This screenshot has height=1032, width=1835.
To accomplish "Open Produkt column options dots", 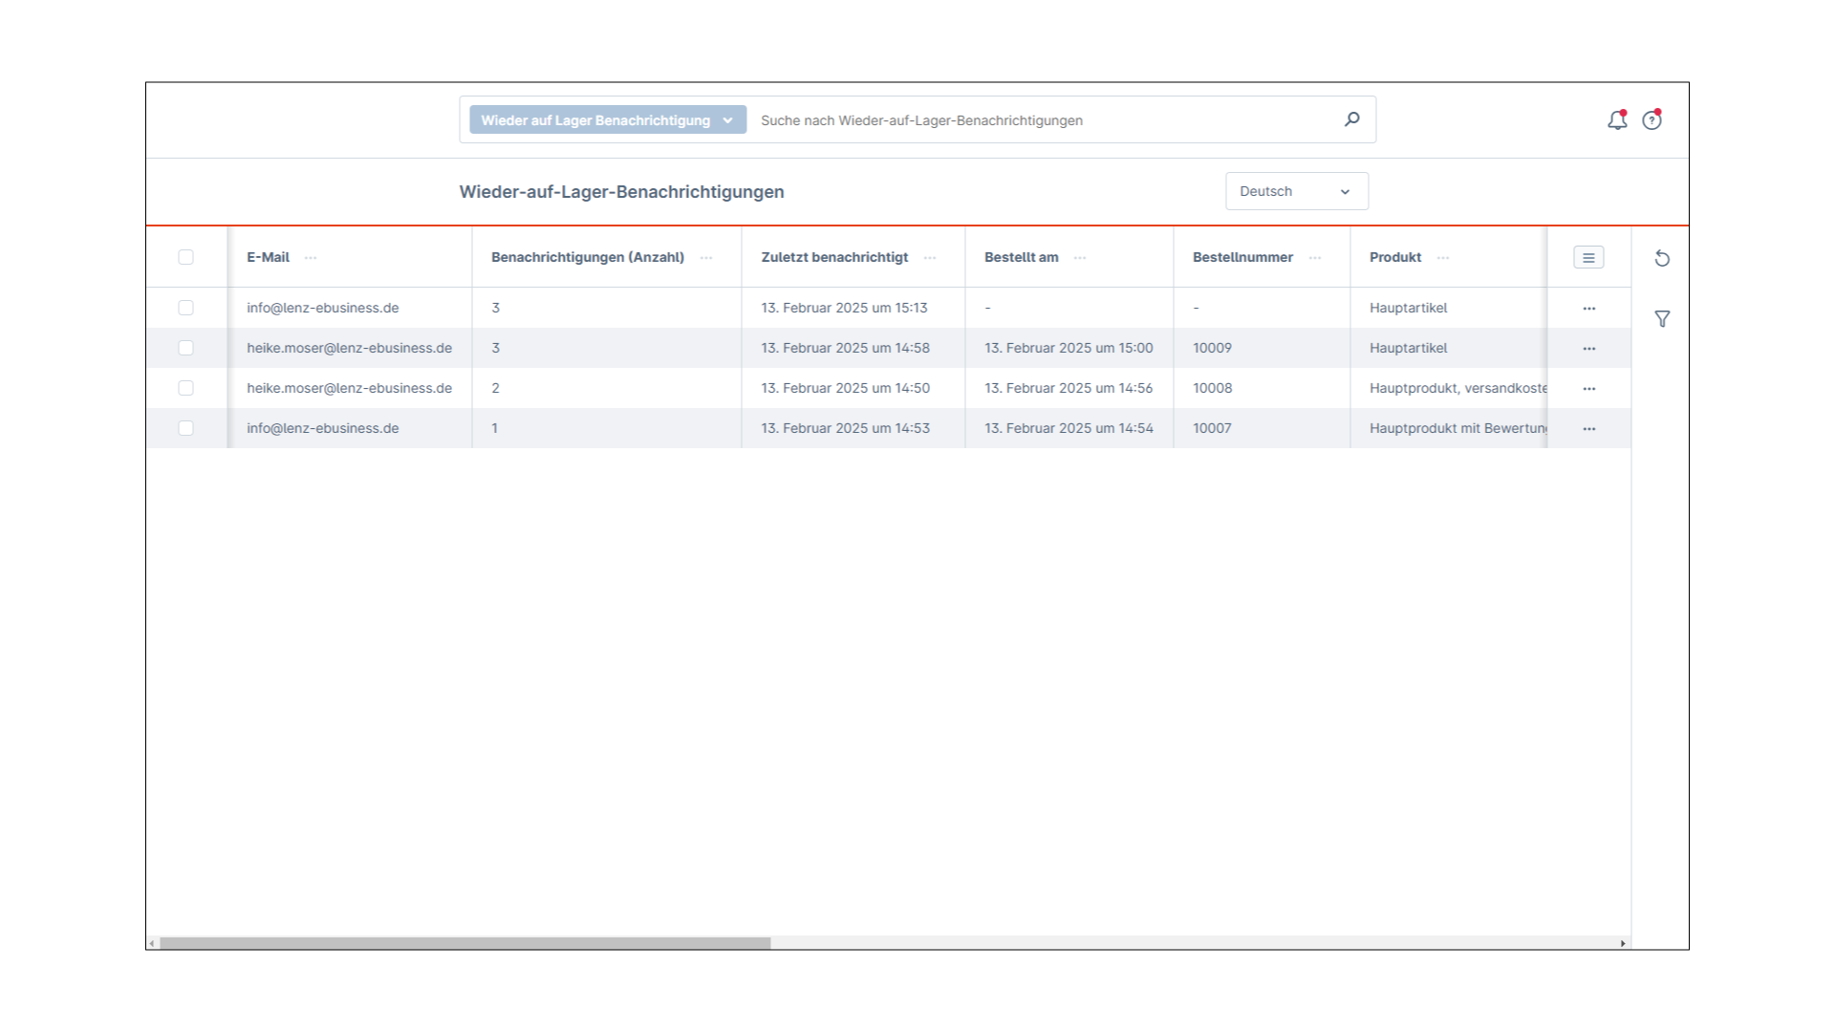I will [1443, 258].
